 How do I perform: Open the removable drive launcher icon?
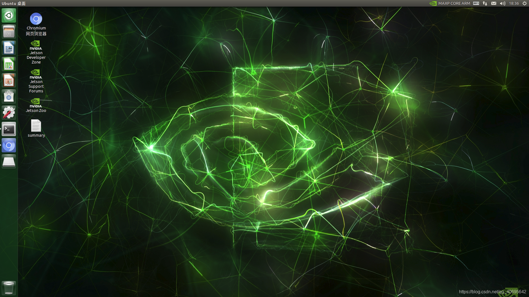9,162
